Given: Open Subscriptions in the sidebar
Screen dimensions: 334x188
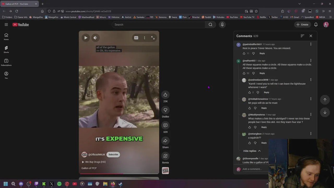Looking at the screenshot, I should point(6,62).
